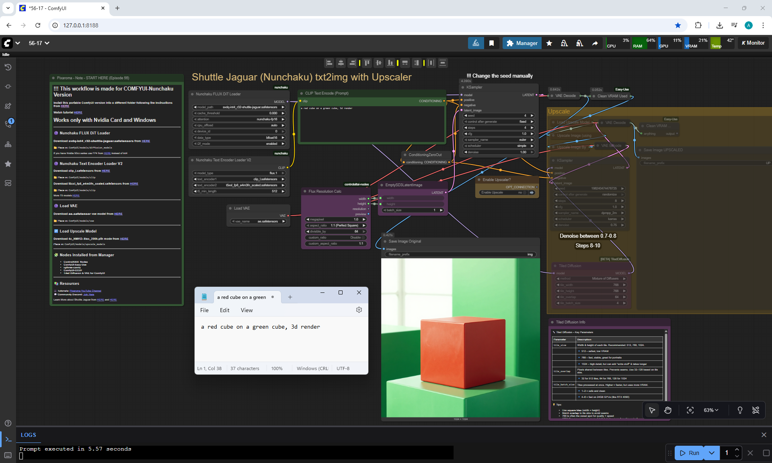Screen dimensions: 772x463
Task: Click the share arrow icon in toolbar
Action: coord(595,43)
